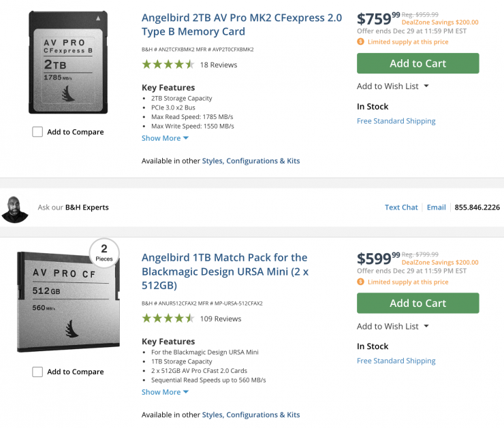Open Add to Wish List dropdown for the 2TB card
This screenshot has height=428, width=504.
click(x=393, y=86)
